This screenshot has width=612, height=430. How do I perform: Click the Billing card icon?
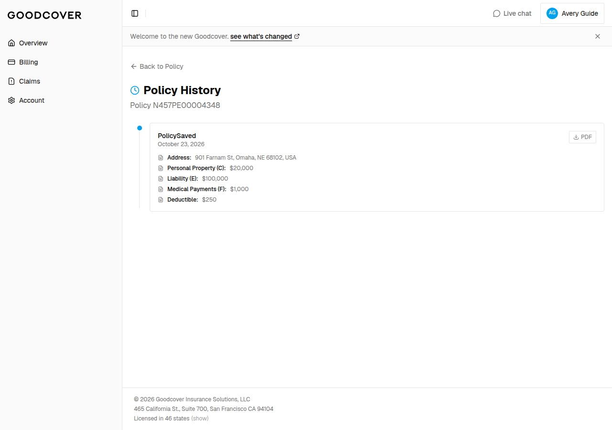(x=11, y=62)
